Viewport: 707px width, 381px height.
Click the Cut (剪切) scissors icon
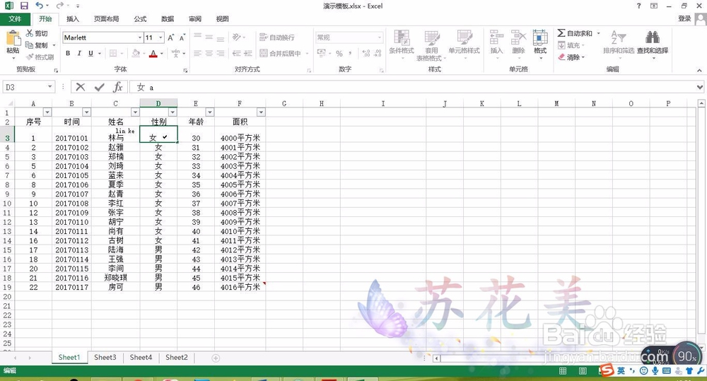pos(29,33)
